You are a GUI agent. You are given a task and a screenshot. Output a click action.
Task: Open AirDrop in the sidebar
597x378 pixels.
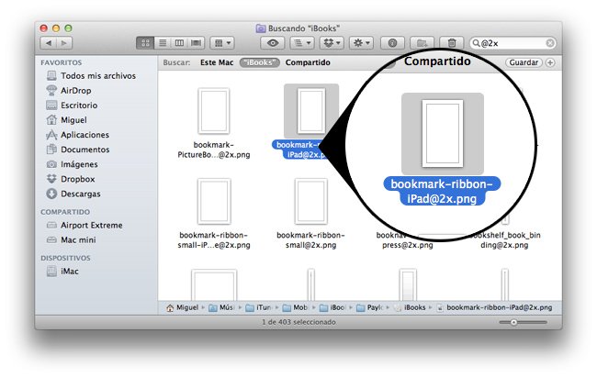tap(75, 91)
